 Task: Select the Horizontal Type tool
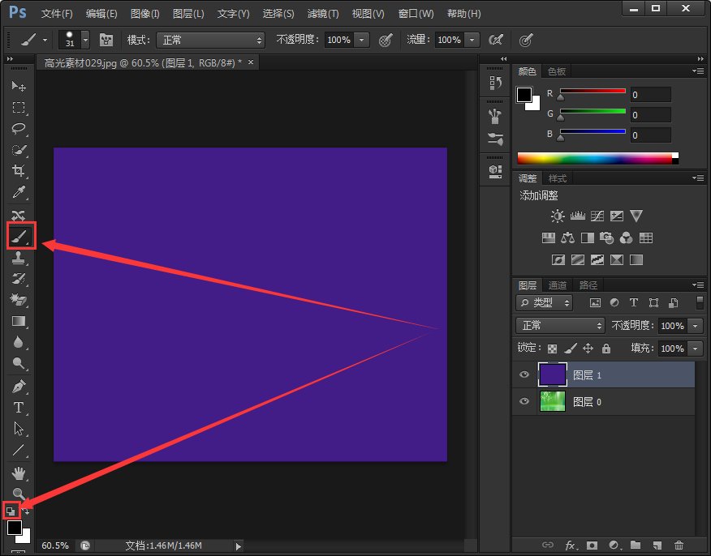pyautogui.click(x=19, y=408)
